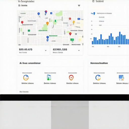Select the orange pin near the map's center
129x129 pixels.
[x=47, y=23]
